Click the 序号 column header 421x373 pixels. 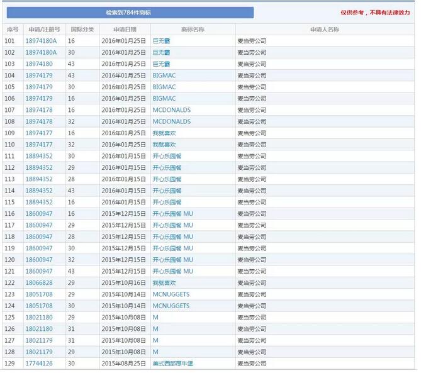coord(13,30)
